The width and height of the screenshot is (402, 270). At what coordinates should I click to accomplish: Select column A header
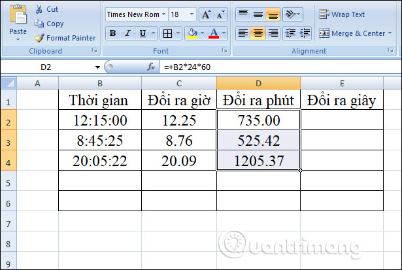pos(37,83)
